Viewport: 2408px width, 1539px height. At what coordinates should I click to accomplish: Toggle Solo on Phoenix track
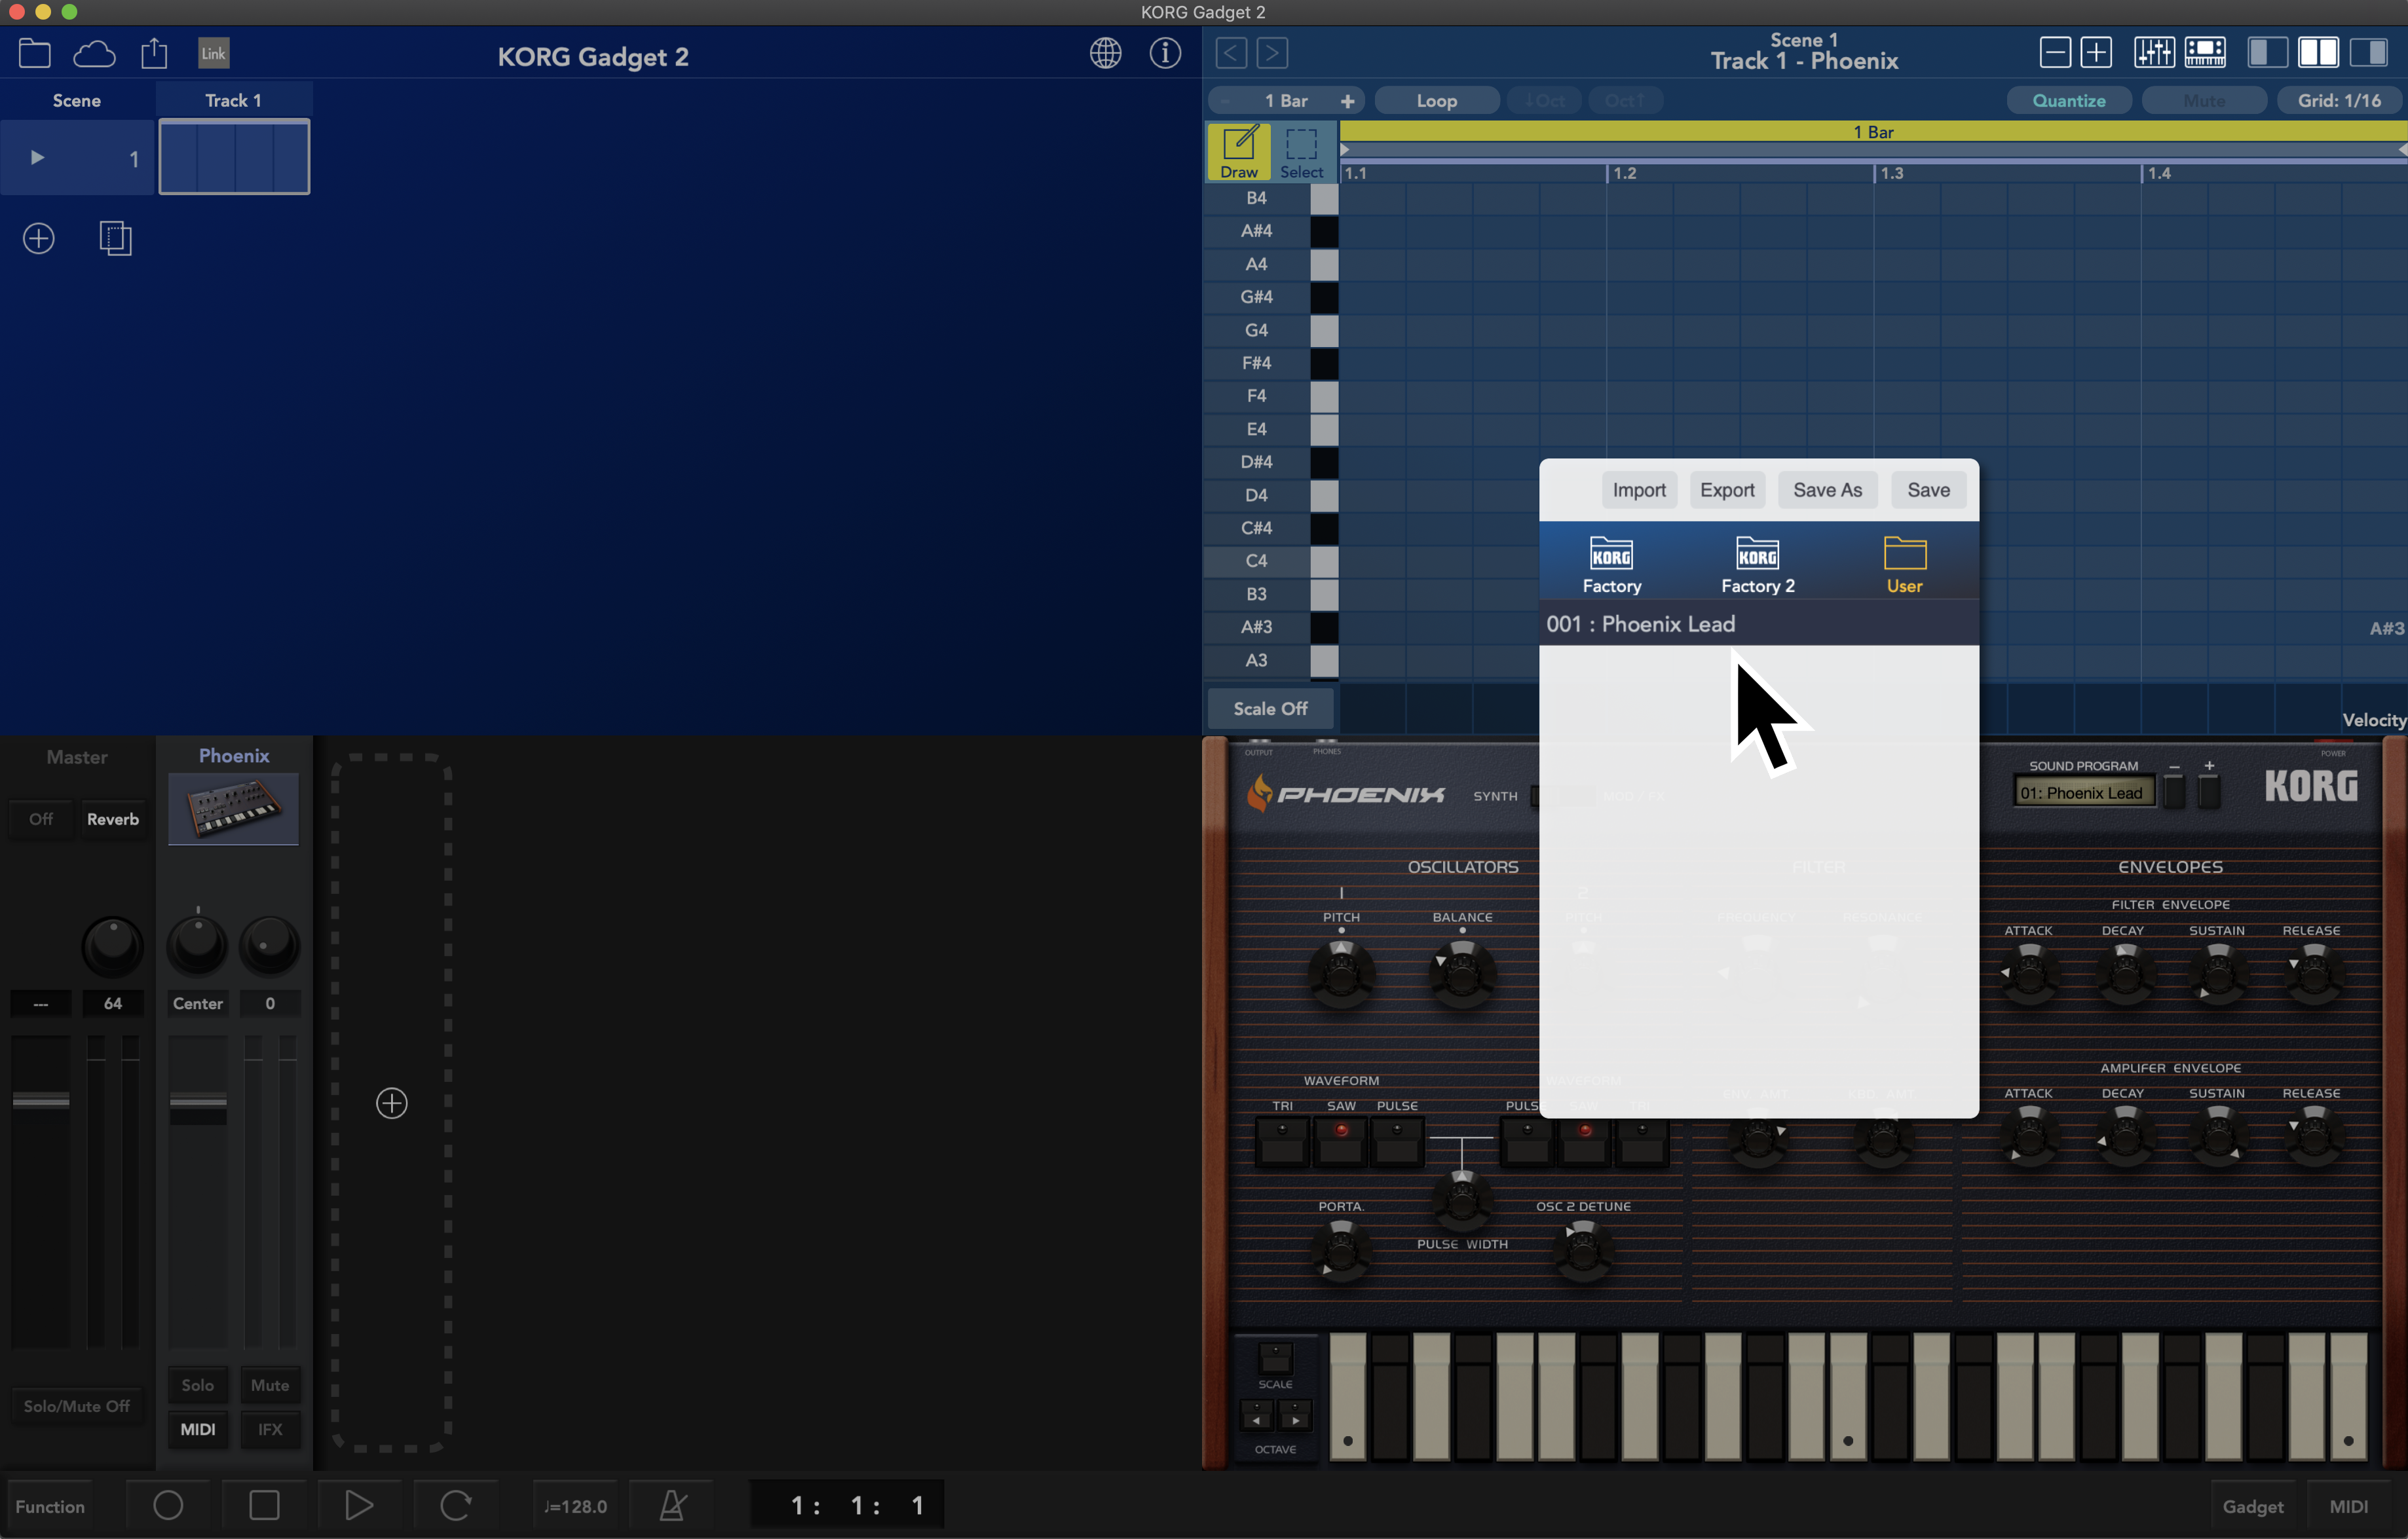pyautogui.click(x=197, y=1385)
